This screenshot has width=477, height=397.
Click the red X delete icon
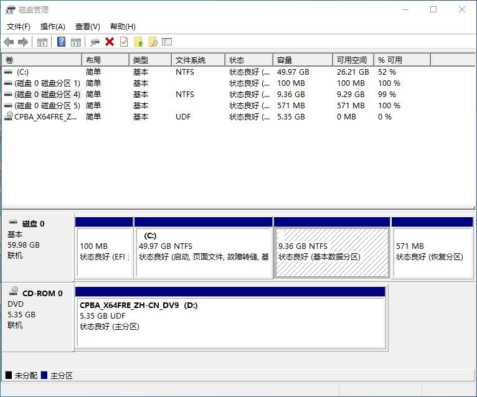click(110, 42)
